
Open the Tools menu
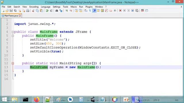pos(65,7)
